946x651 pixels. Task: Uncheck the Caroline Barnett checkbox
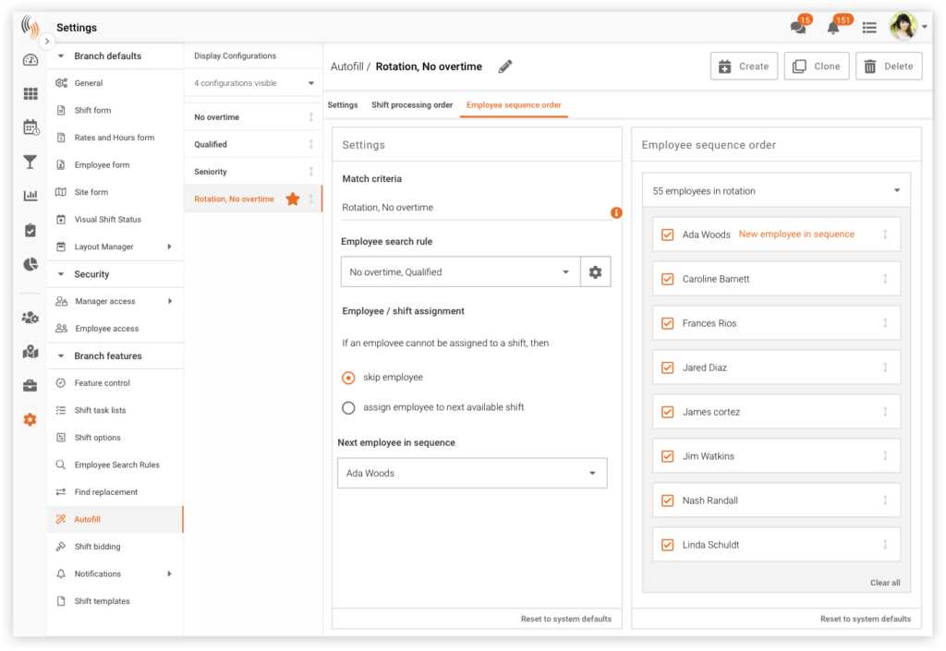[667, 279]
